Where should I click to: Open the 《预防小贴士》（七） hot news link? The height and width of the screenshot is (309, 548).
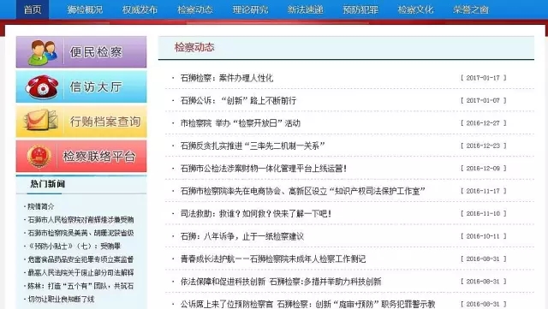(74, 246)
